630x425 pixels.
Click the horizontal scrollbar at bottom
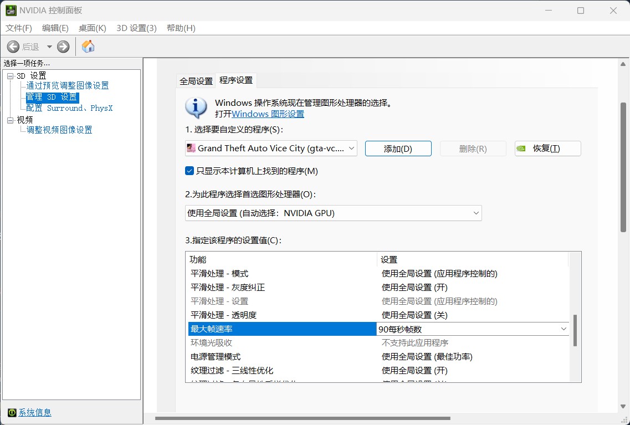pos(303,418)
